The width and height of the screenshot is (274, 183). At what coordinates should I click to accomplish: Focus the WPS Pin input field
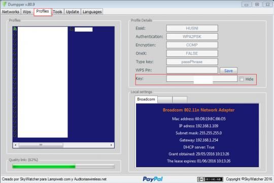(x=192, y=70)
